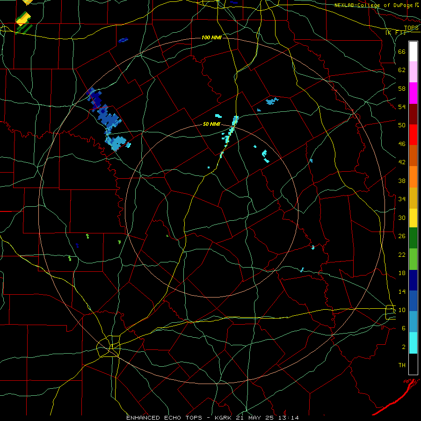
Task: Click the legend value '14'
Action: (x=402, y=291)
